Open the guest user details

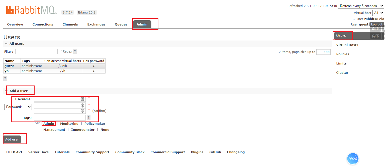[9, 66]
